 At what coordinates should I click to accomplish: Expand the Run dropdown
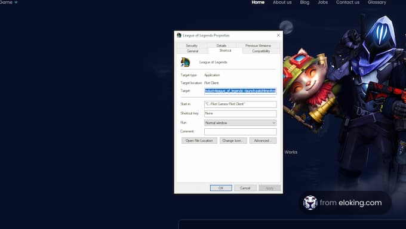pyautogui.click(x=240, y=123)
